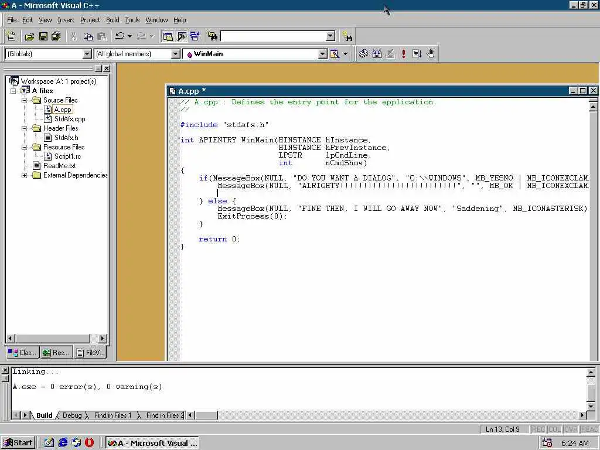Screen dimensions: 600x450
Task: Select StdAfx.cpp in the workspace tree
Action: tap(70, 119)
